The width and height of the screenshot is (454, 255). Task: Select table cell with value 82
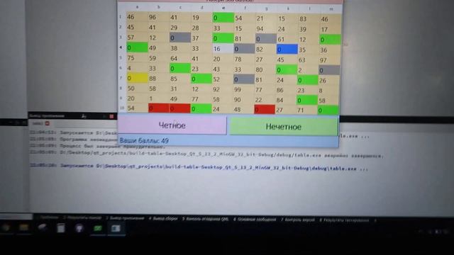pos(265,49)
